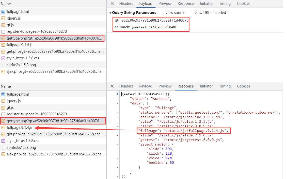Select fullpage.9.1.4.js request in lower list

tap(20, 128)
